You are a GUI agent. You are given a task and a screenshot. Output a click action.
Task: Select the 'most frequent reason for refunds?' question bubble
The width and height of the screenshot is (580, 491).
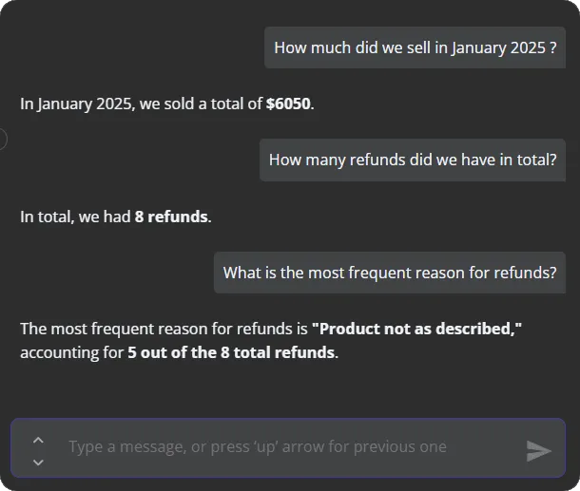point(390,273)
